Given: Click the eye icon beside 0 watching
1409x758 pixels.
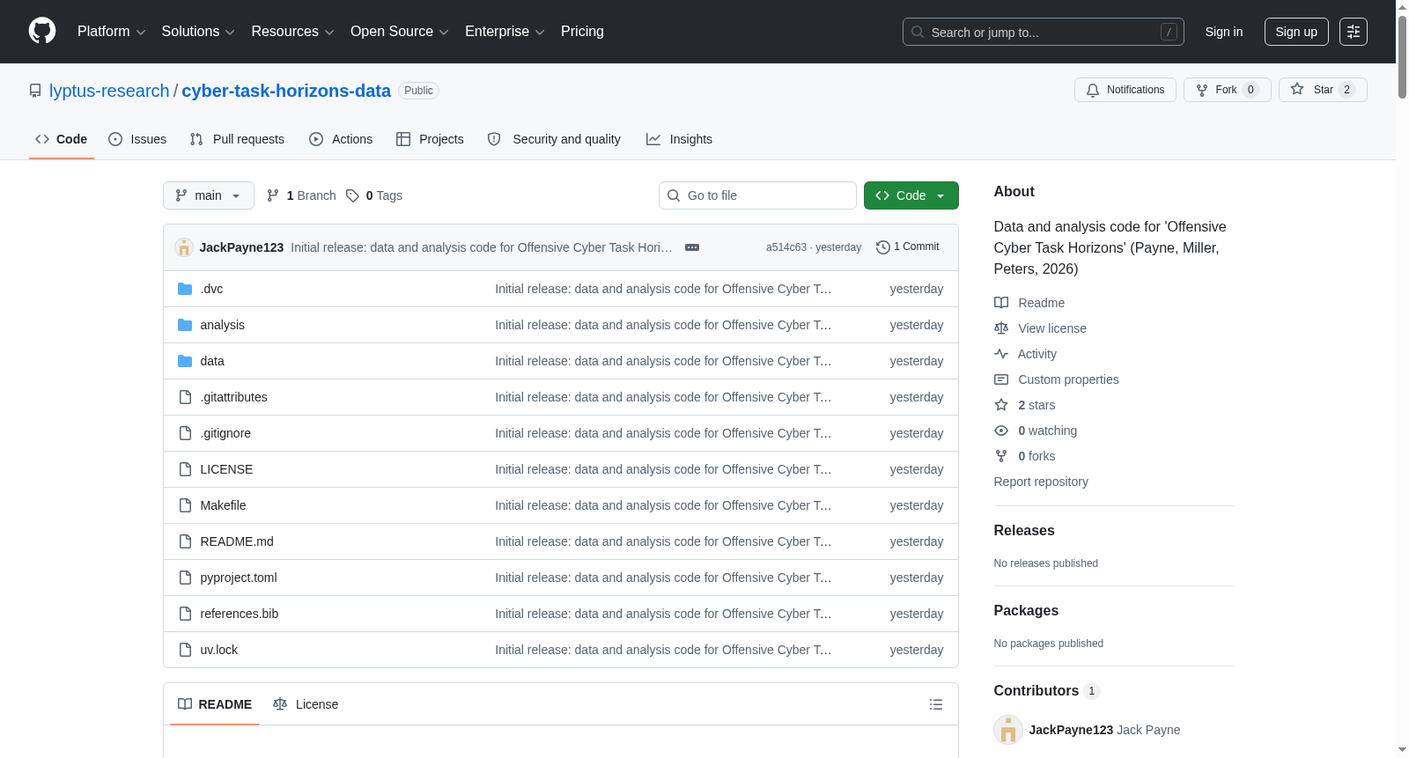Looking at the screenshot, I should (x=1001, y=431).
